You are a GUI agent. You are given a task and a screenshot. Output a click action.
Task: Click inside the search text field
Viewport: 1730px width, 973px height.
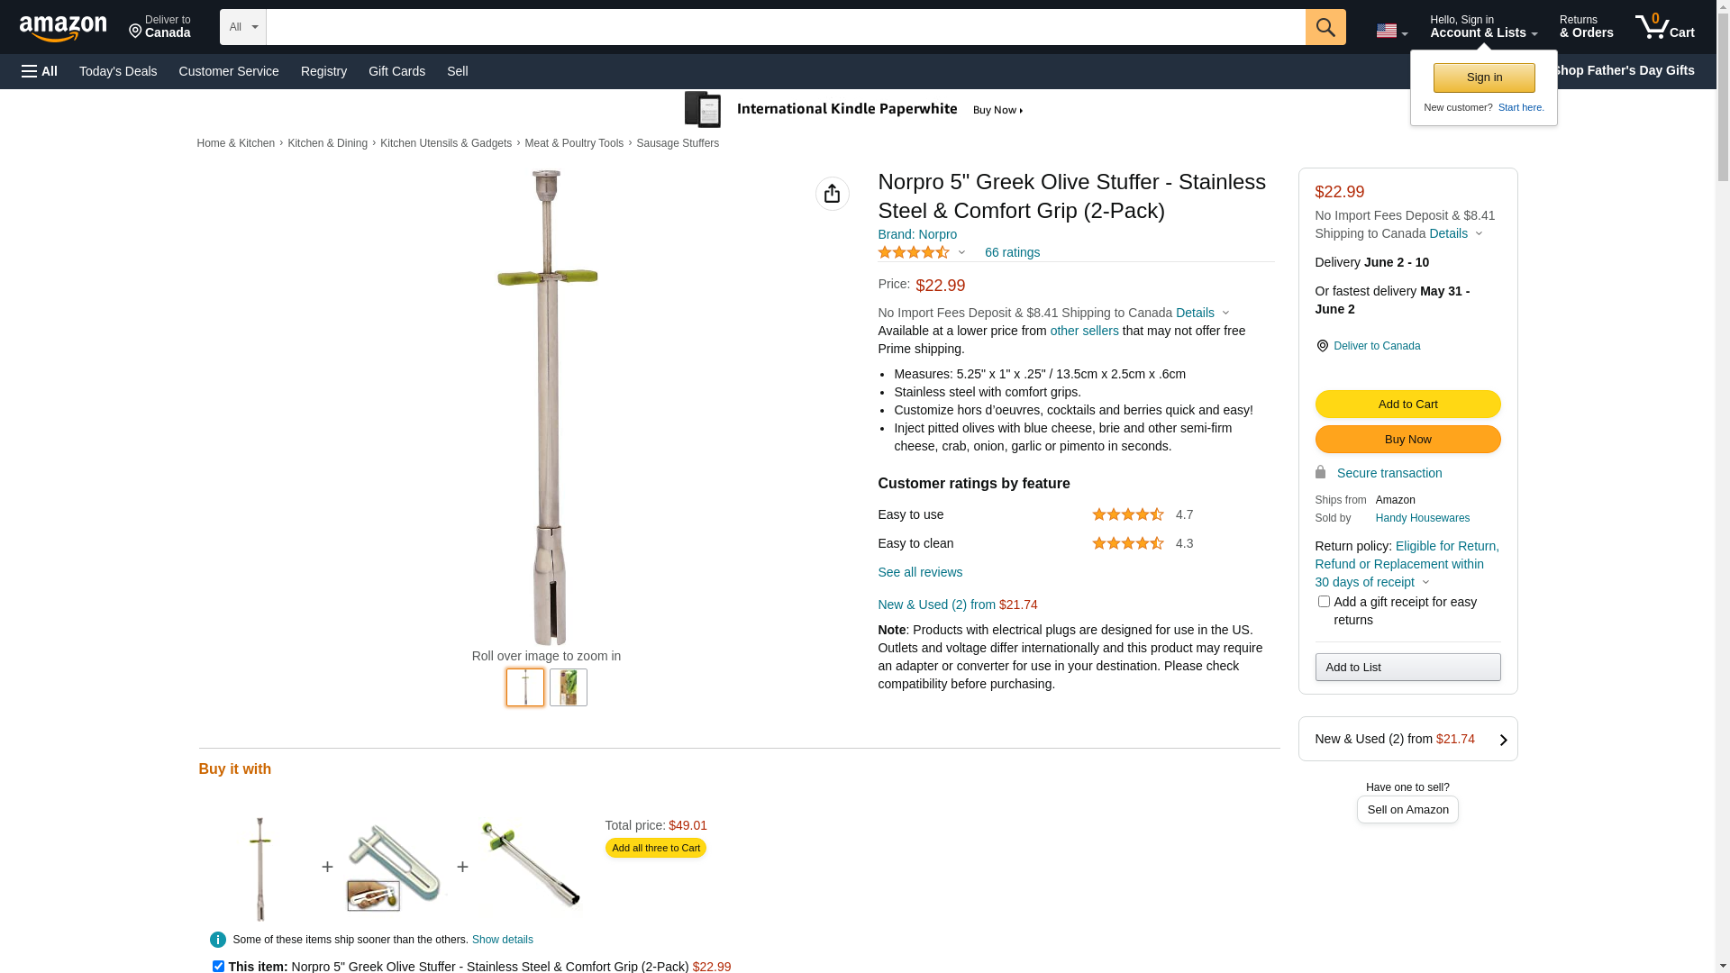[786, 27]
